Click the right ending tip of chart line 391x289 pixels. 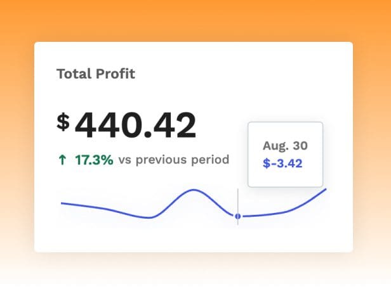coord(325,189)
